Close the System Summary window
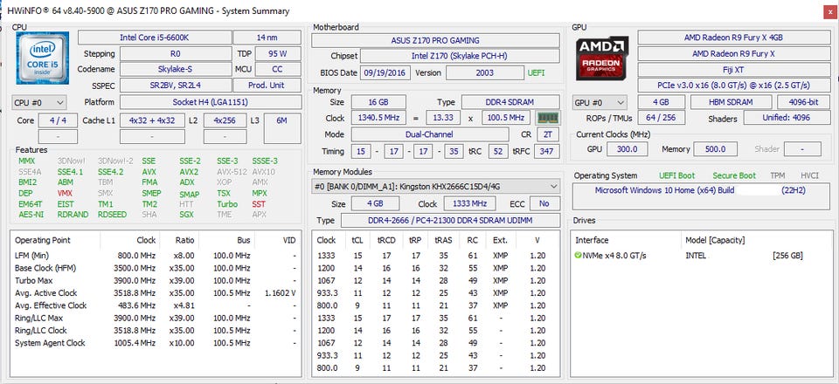Image resolution: width=839 pixels, height=384 pixels. click(x=829, y=10)
